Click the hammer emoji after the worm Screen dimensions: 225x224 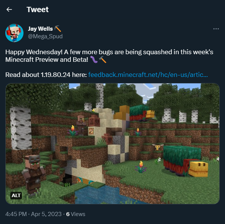tap(103, 60)
